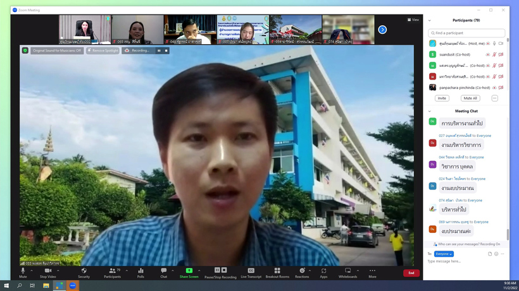This screenshot has width=519, height=291.
Task: Click the Mute All button
Action: pyautogui.click(x=470, y=98)
